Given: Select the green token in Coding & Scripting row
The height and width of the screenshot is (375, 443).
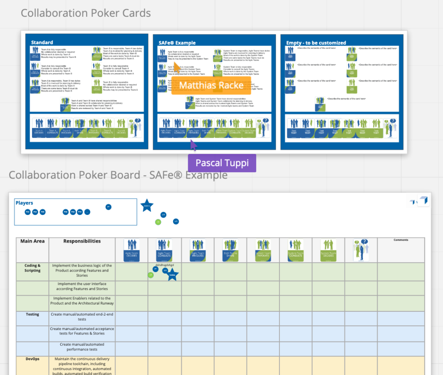Looking at the screenshot, I should [151, 275].
